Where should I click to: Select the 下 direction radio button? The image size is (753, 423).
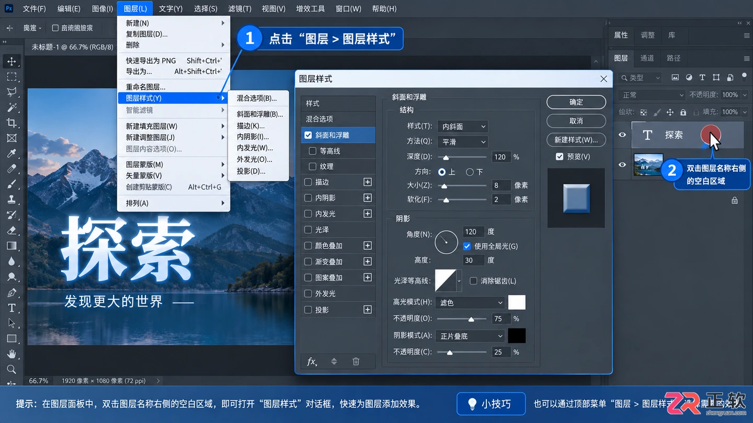(470, 172)
